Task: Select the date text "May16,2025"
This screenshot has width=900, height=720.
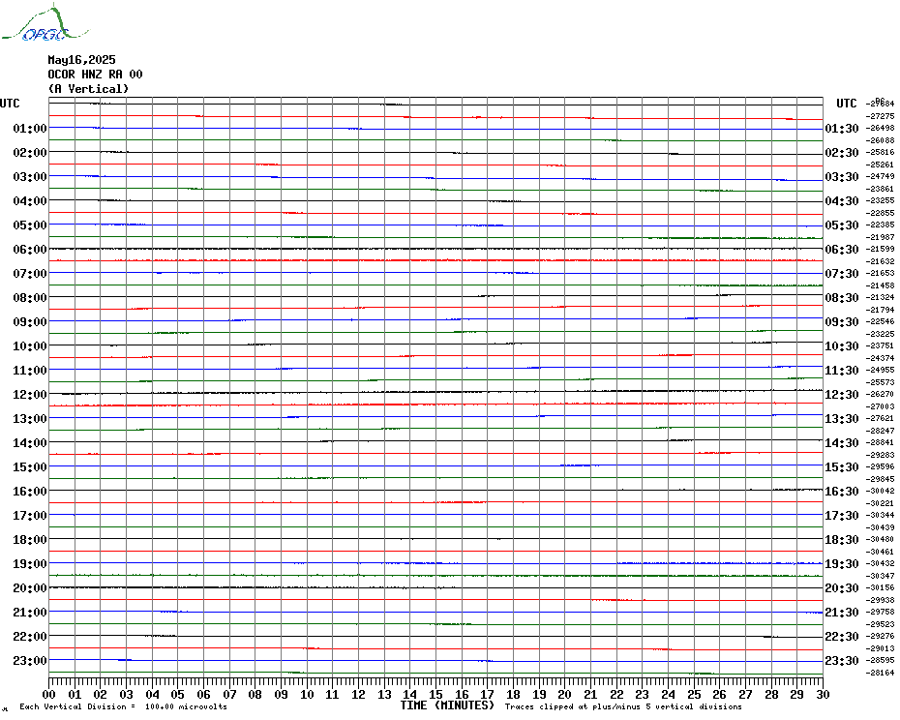Action: (x=81, y=60)
